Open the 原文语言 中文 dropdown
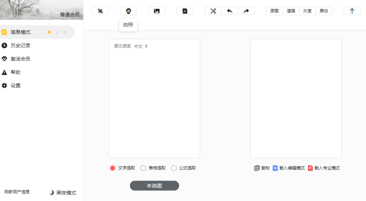 click(x=141, y=46)
